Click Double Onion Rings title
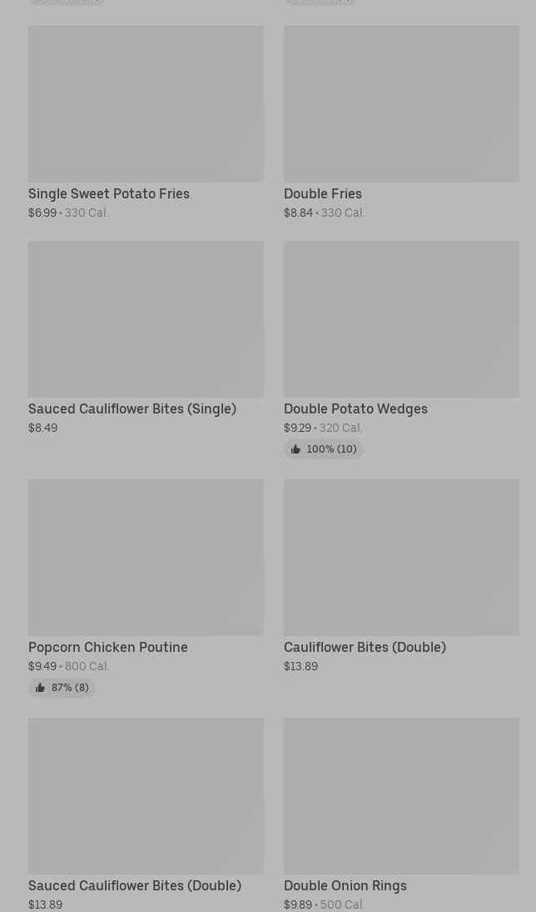 click(x=345, y=885)
